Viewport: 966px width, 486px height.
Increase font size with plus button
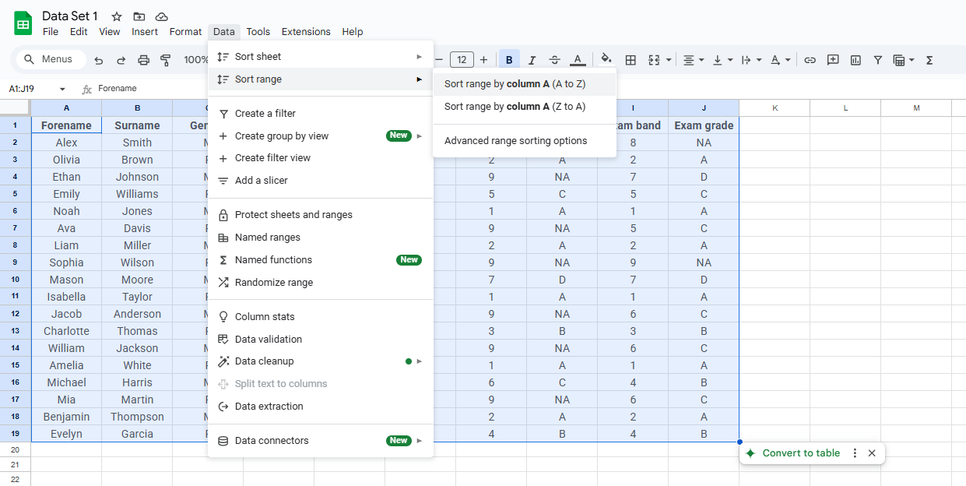(483, 59)
